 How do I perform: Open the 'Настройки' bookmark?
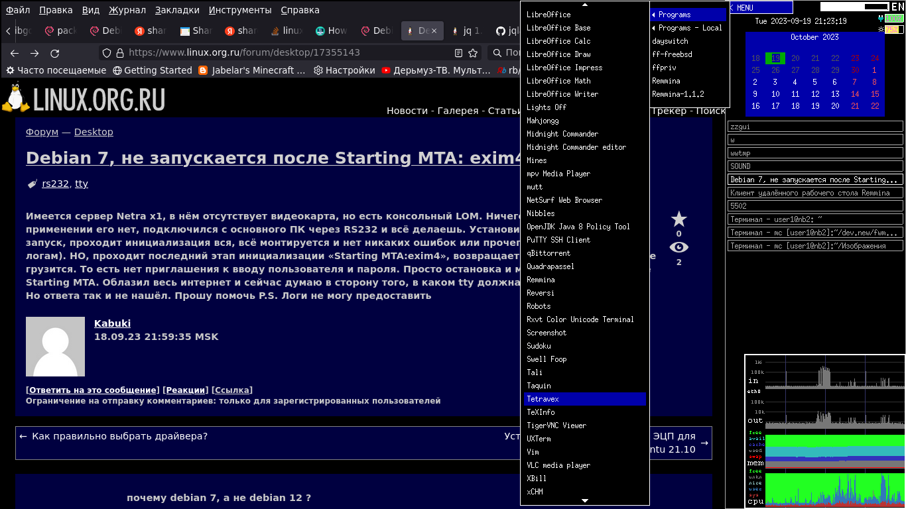pos(345,70)
